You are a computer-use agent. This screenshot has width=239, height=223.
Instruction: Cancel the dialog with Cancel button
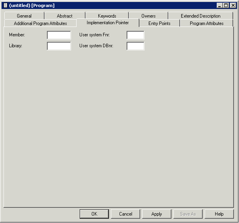(125, 214)
